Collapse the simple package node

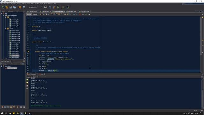6,29
